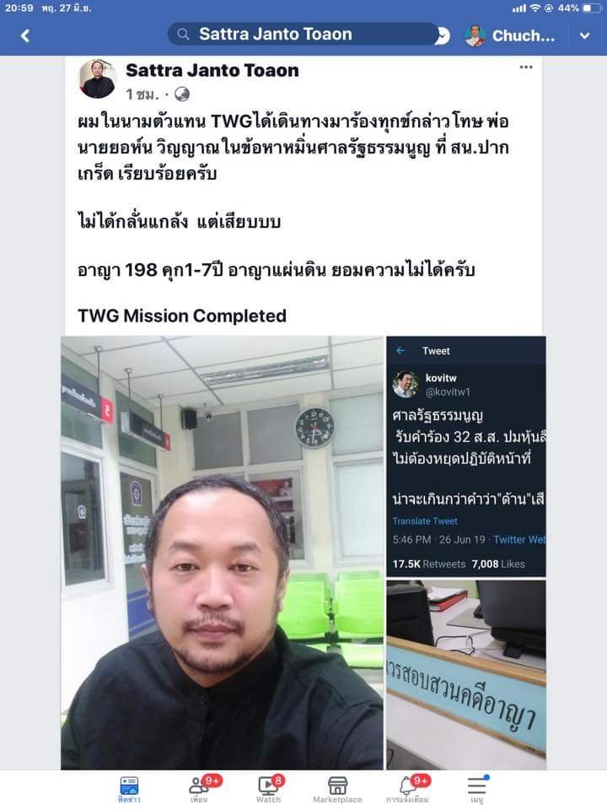The width and height of the screenshot is (607, 810).
Task: Click the post author's profile picture
Action: coord(97,79)
